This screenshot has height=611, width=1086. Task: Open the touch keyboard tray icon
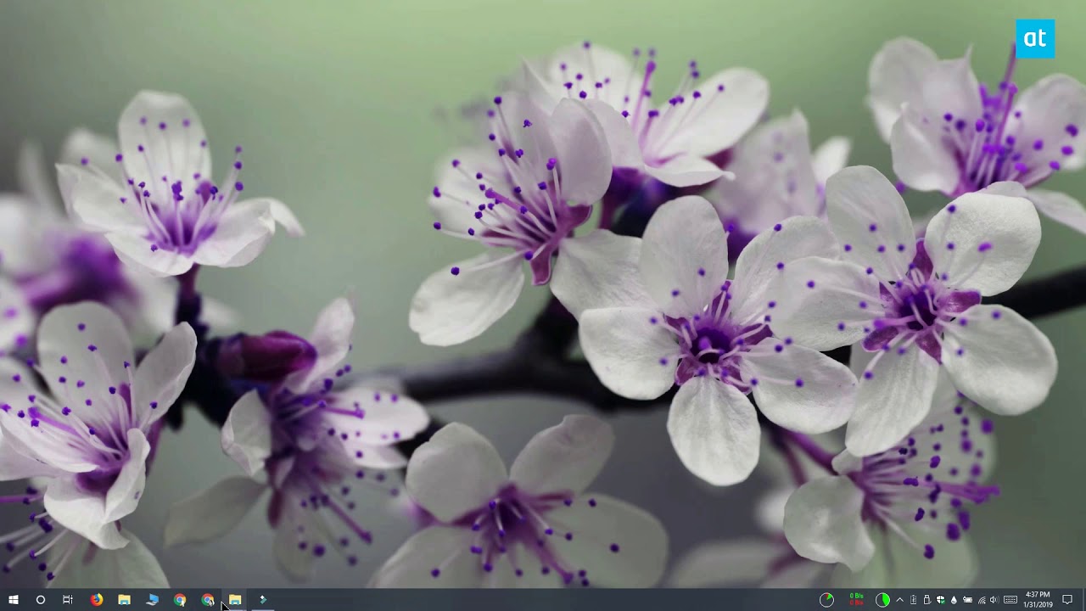[1010, 600]
